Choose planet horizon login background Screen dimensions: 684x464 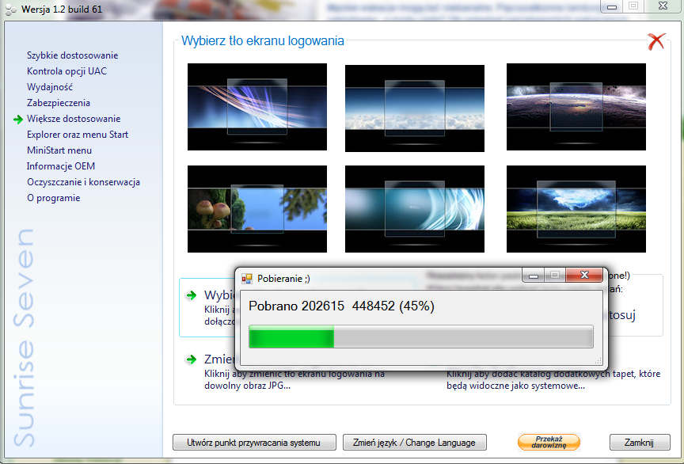coord(576,107)
